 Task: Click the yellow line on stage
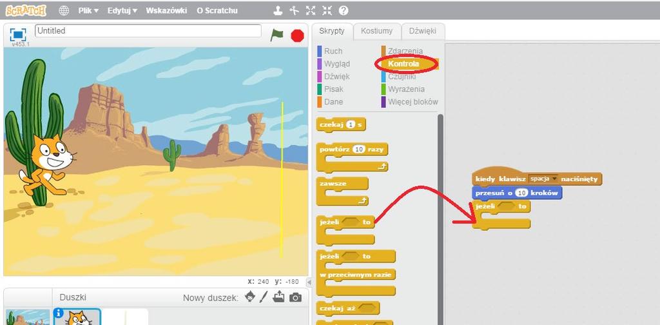point(282,180)
